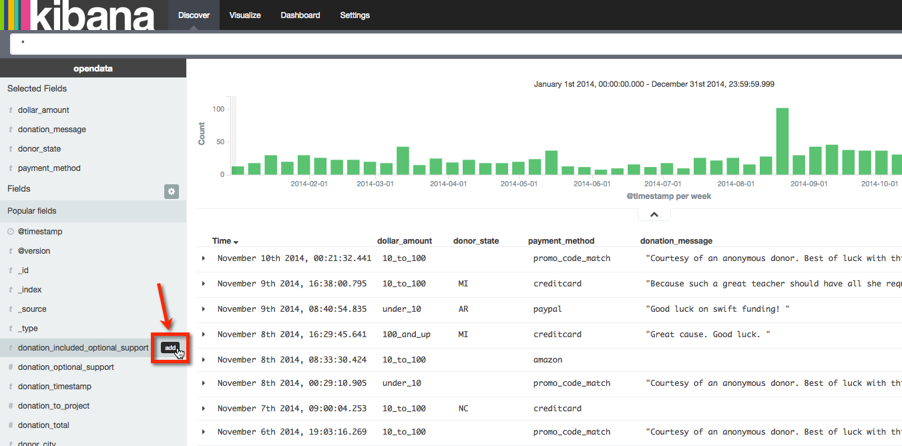Open the Visualize tab

[245, 15]
